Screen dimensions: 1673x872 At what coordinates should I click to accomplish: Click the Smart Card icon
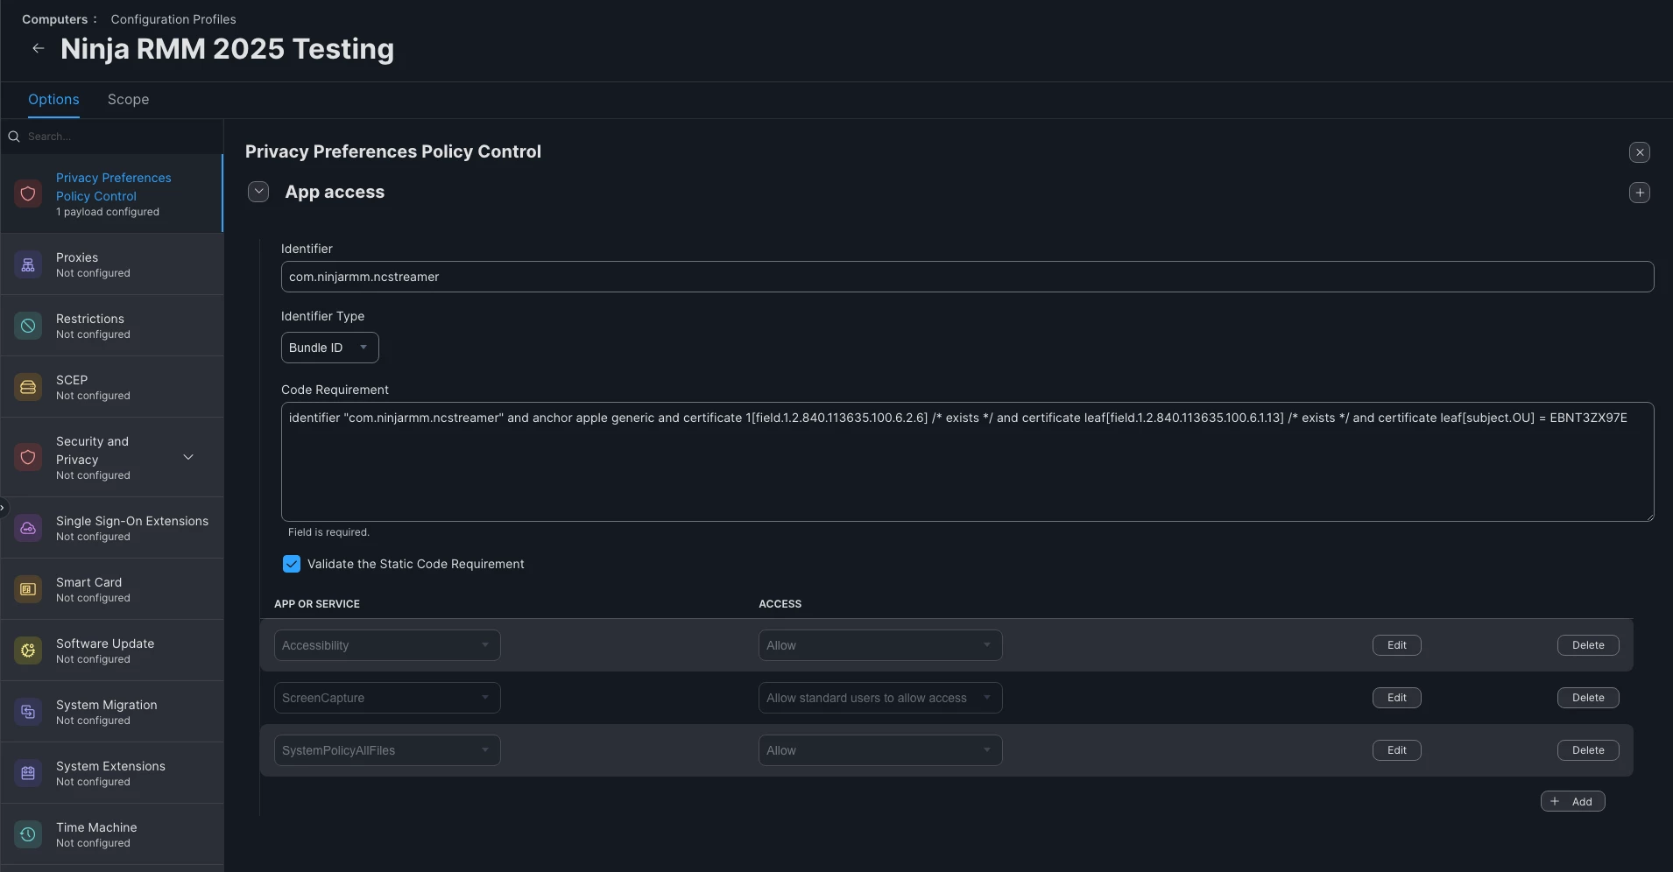[28, 589]
